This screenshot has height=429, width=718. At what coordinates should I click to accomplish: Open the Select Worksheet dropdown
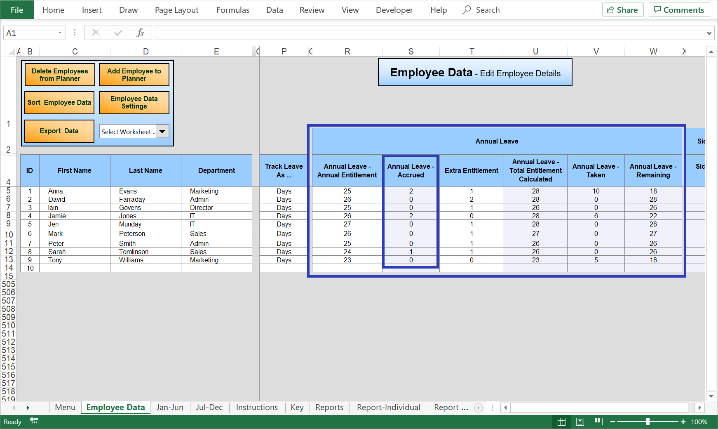[162, 132]
